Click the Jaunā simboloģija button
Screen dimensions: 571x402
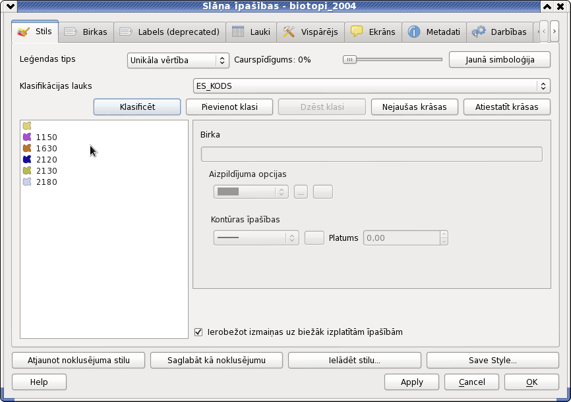tap(500, 60)
